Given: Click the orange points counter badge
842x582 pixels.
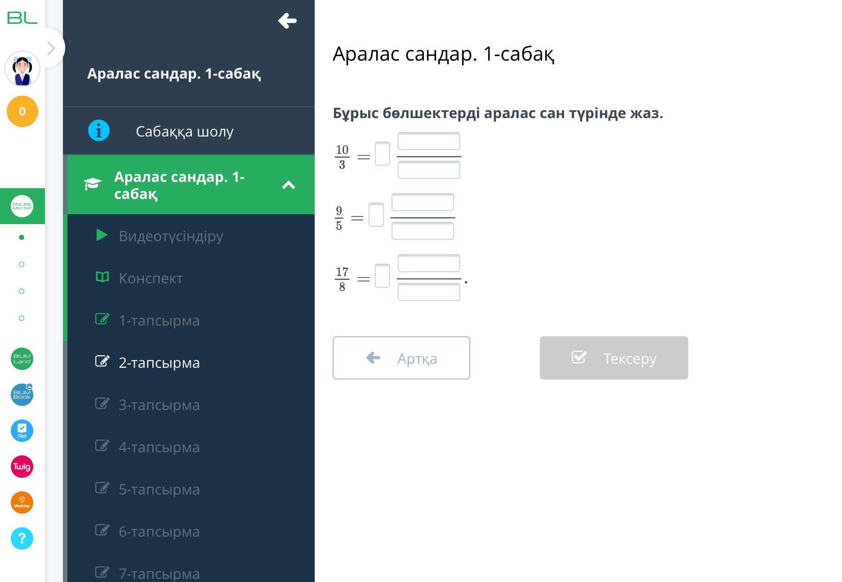Looking at the screenshot, I should coord(22,111).
